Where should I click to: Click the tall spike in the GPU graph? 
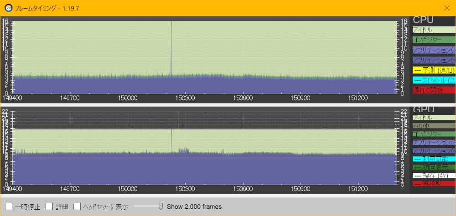click(178, 121)
